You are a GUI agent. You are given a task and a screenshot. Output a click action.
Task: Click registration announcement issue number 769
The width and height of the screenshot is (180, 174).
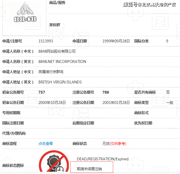[105, 92]
